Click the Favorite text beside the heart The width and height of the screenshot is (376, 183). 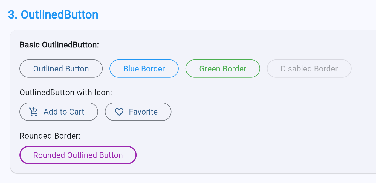pyautogui.click(x=143, y=112)
